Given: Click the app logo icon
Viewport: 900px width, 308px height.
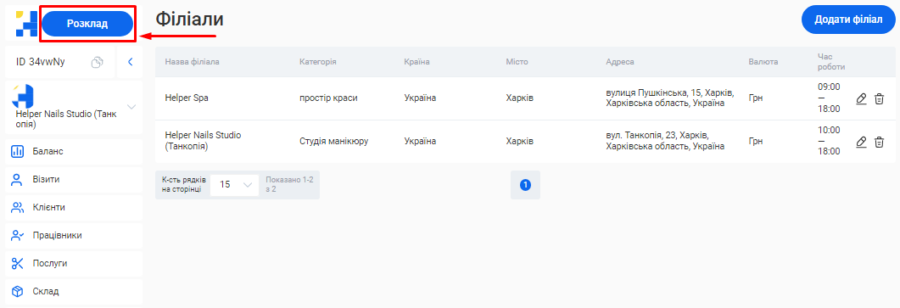Looking at the screenshot, I should click(26, 24).
